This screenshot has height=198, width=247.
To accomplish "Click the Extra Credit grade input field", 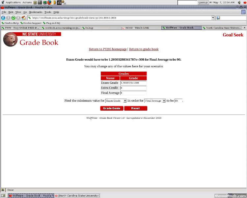I will [x=133, y=88].
